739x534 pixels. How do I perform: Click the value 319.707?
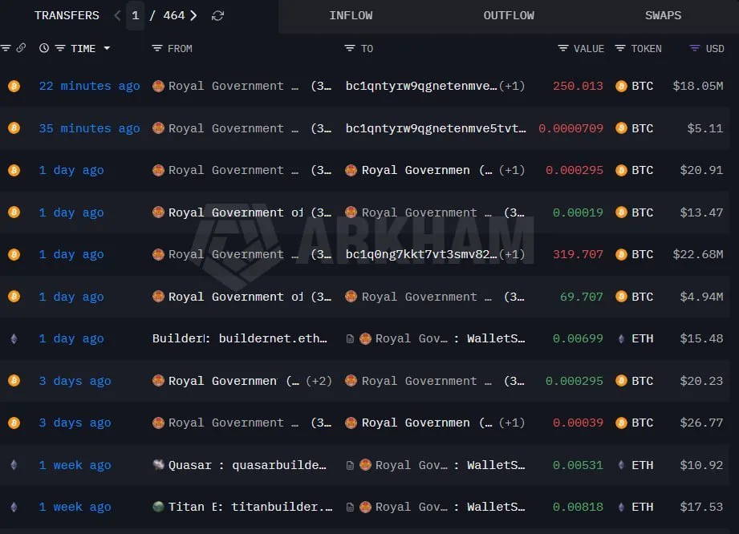coord(578,255)
